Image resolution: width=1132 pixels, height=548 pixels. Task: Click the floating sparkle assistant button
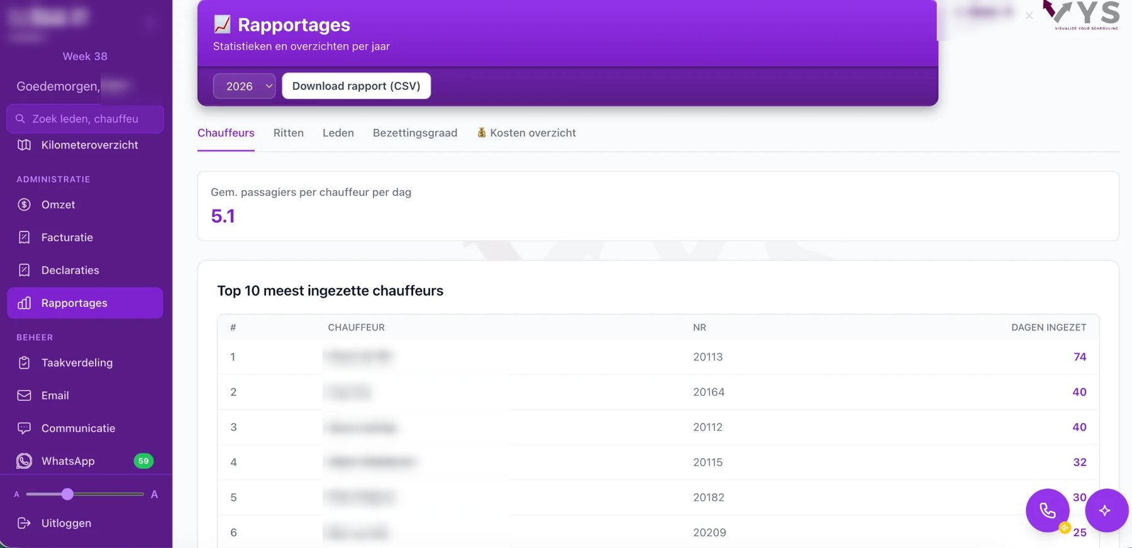point(1106,510)
